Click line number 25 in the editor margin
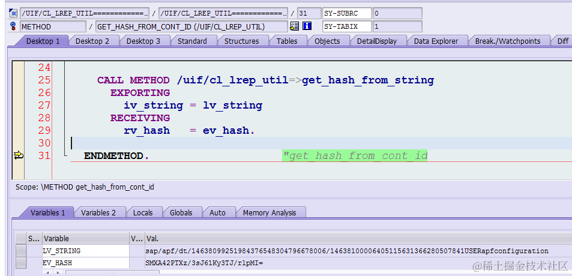This screenshot has height=276, width=572. coord(44,80)
